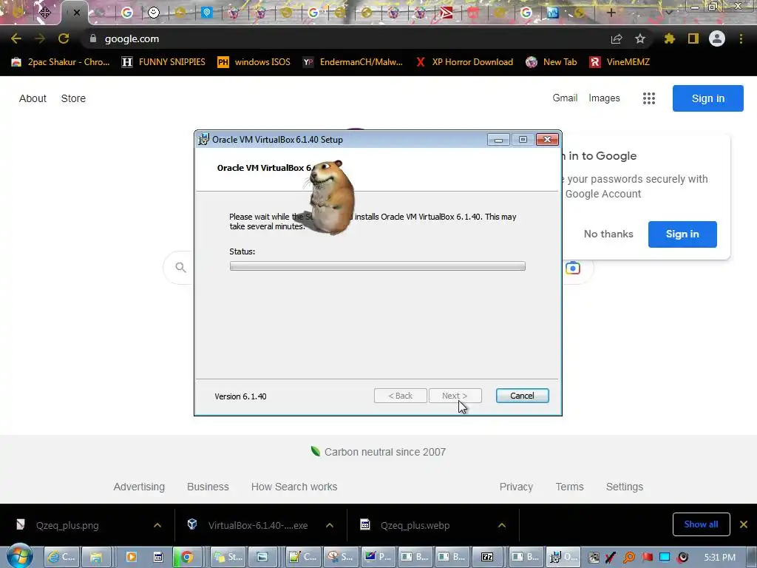
Task: Click the magnifier icon in Google search box
Action: [x=180, y=268]
